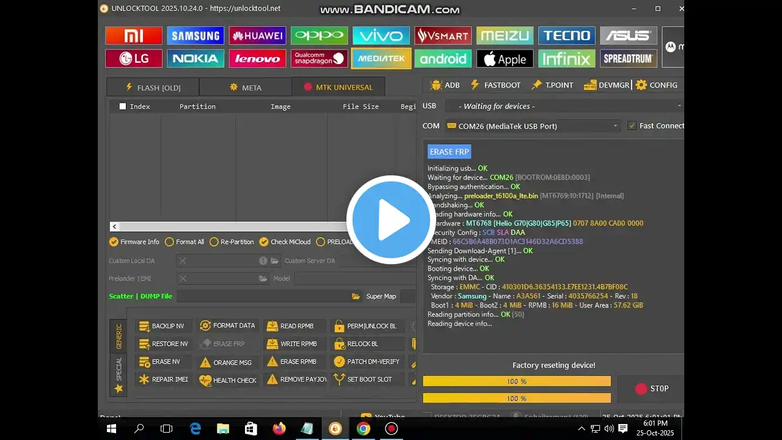Tick the Index select-all checkbox
The image size is (782, 440).
tap(123, 106)
